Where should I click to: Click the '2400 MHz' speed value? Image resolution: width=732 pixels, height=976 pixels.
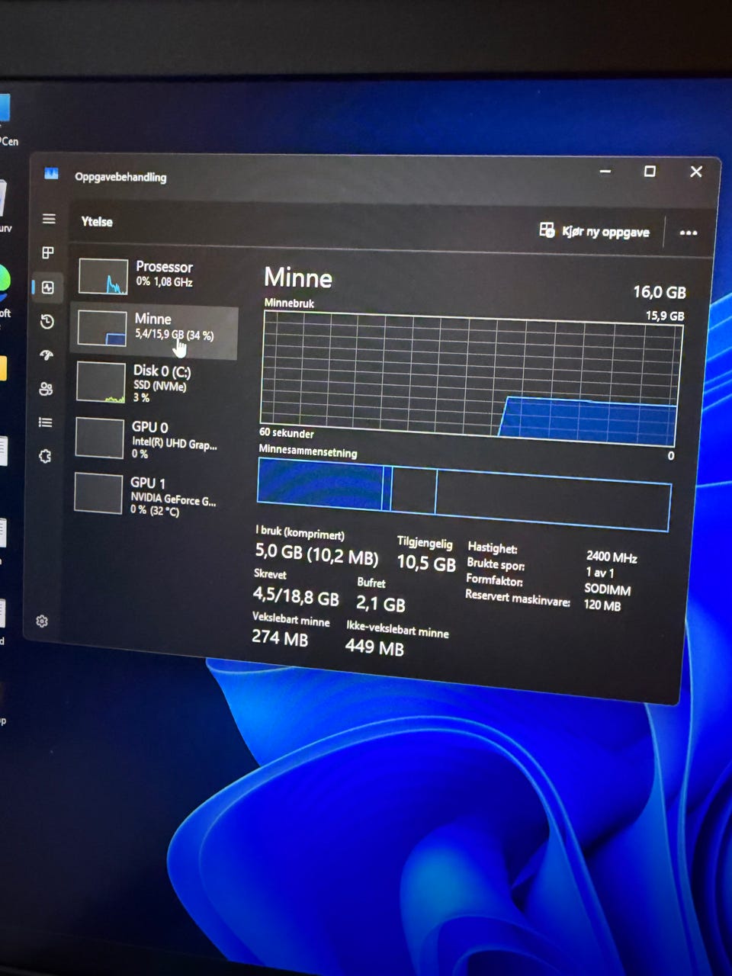(612, 557)
